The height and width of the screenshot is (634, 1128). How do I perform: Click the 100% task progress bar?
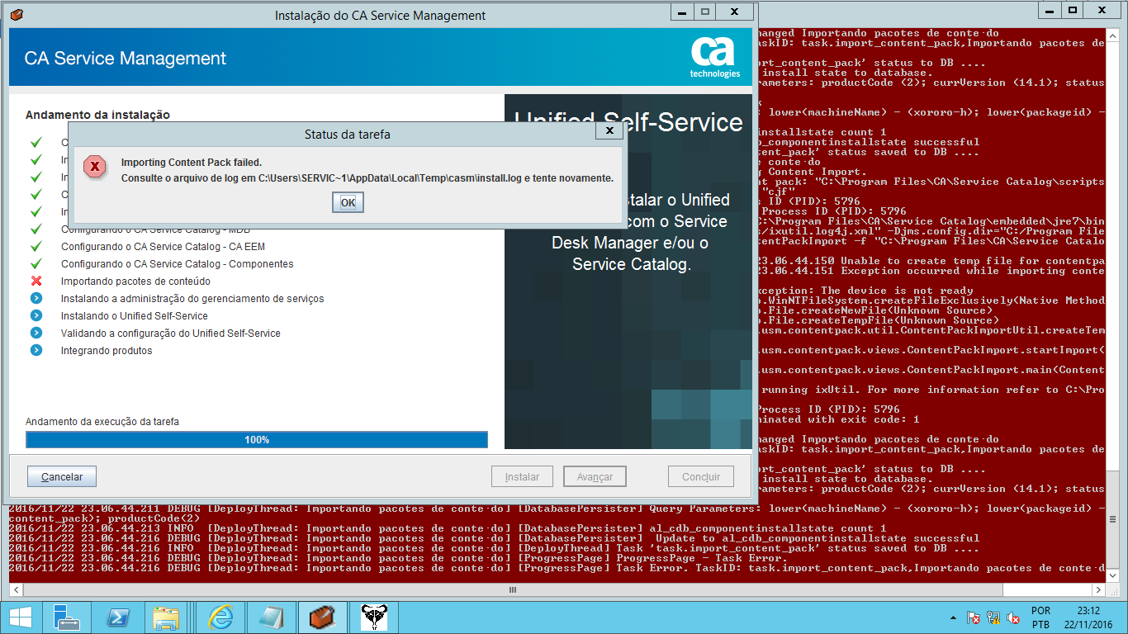257,440
